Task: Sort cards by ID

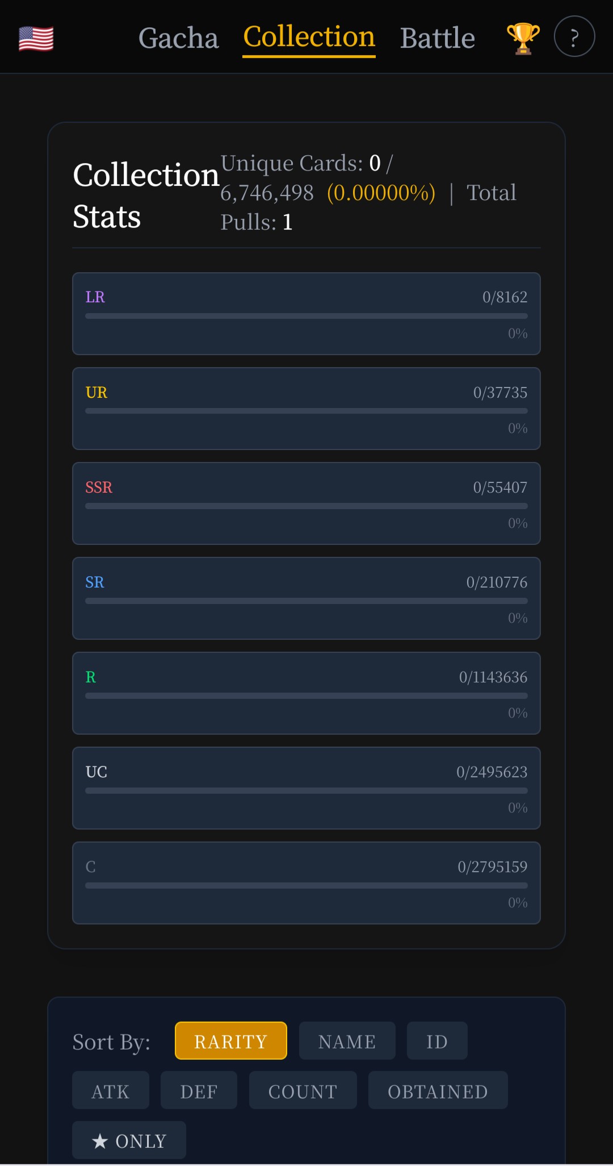Action: tap(437, 1041)
